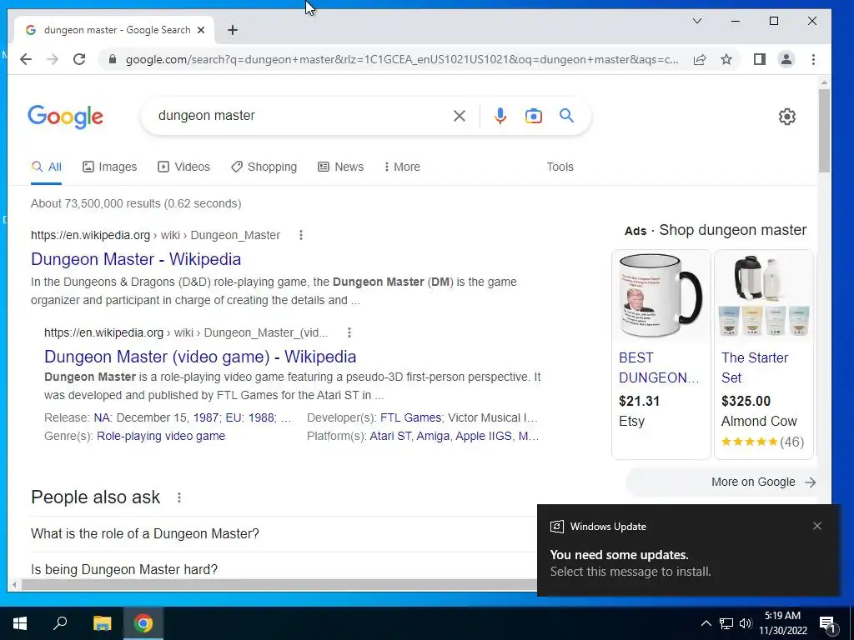This screenshot has height=640, width=854.
Task: Close the dungeon master search tab
Action: (201, 30)
